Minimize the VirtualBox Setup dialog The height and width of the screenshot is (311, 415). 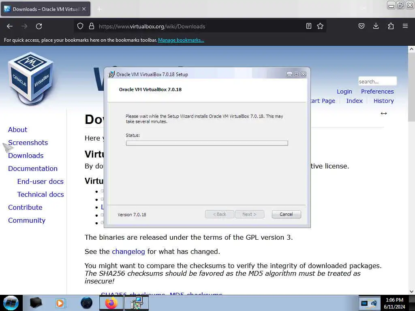tap(289, 75)
